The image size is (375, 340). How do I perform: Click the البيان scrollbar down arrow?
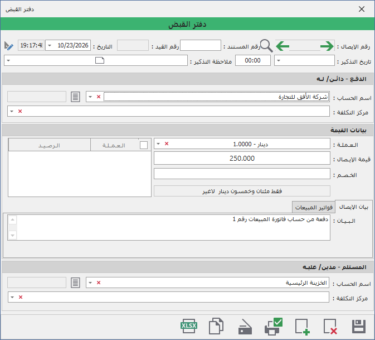coord(13,235)
